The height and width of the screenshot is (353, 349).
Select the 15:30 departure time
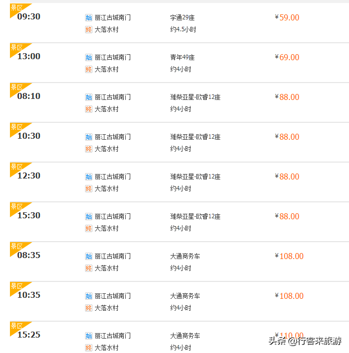point(29,215)
